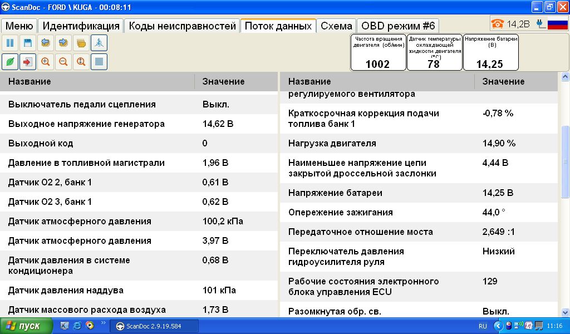Click scroll down arrow of right table
This screenshot has width=570, height=334.
[565, 312]
